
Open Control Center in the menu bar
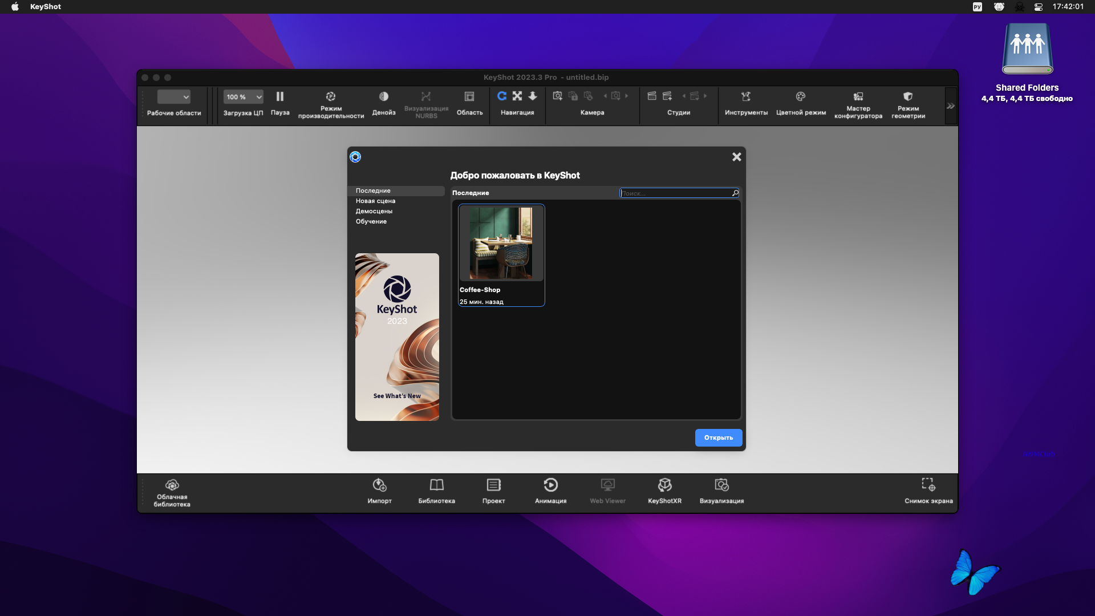(1039, 7)
